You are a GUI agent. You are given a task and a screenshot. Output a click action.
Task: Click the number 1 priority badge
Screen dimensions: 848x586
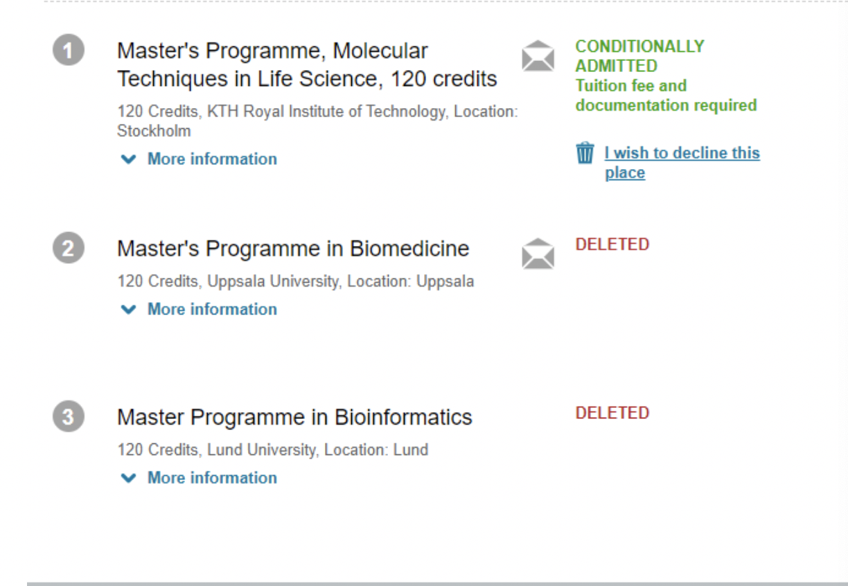(69, 52)
